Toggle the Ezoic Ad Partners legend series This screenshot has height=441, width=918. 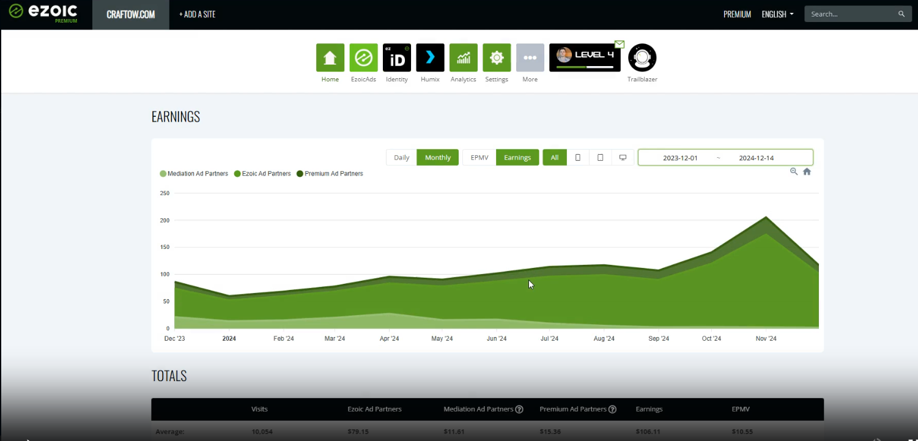pos(262,174)
